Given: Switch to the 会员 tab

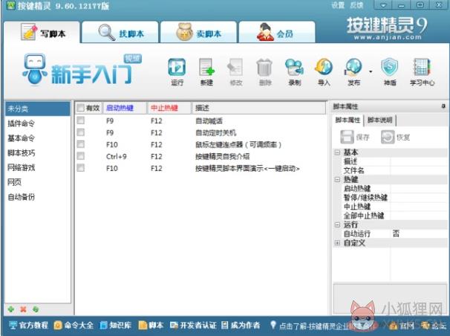Looking at the screenshot, I should coord(277,33).
